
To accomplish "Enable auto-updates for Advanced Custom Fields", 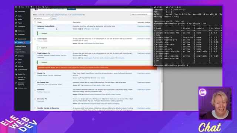I will pos(144,26).
